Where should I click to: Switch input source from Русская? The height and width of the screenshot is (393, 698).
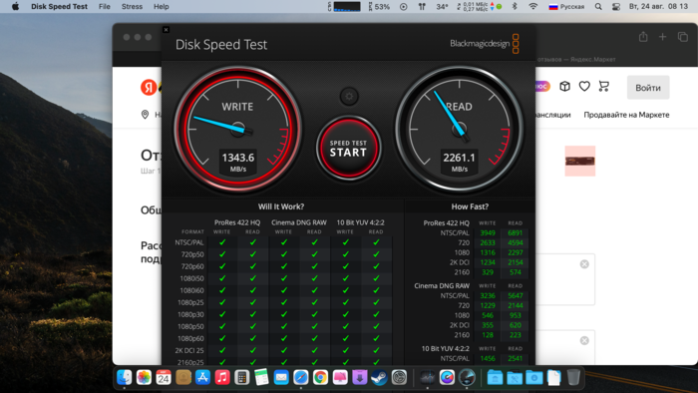pos(566,7)
